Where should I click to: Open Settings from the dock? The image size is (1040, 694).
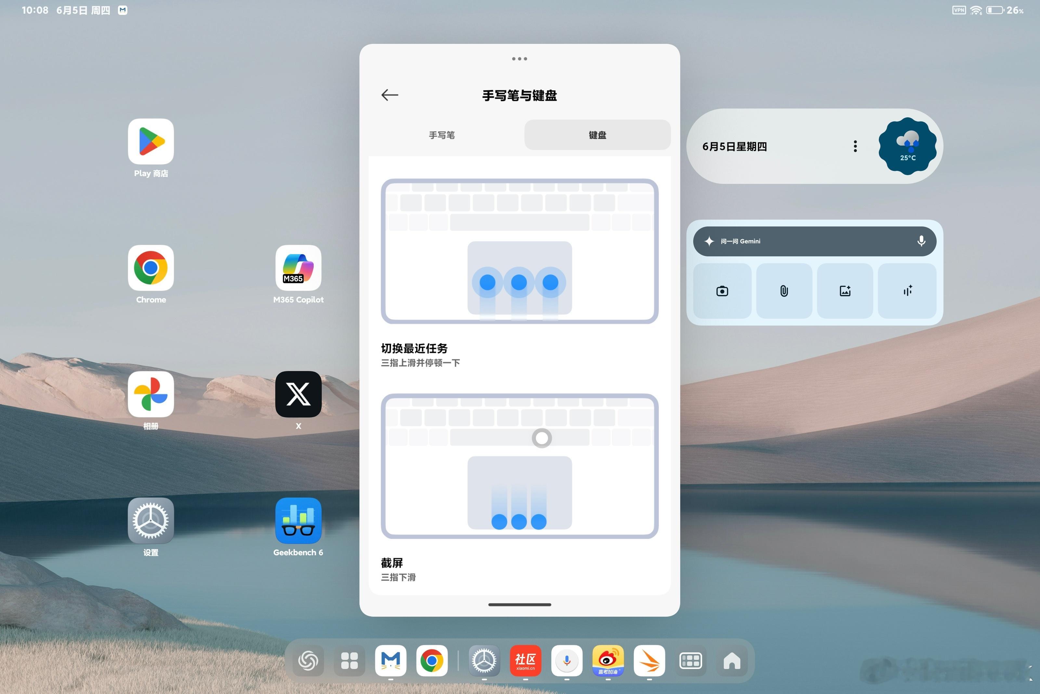(x=484, y=661)
